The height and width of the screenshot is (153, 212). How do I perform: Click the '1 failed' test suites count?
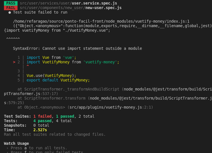click(x=42, y=116)
